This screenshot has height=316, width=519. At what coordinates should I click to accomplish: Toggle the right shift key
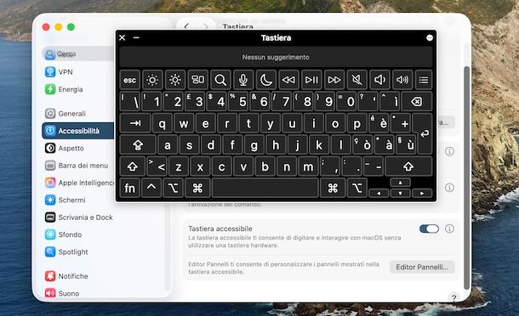(408, 166)
